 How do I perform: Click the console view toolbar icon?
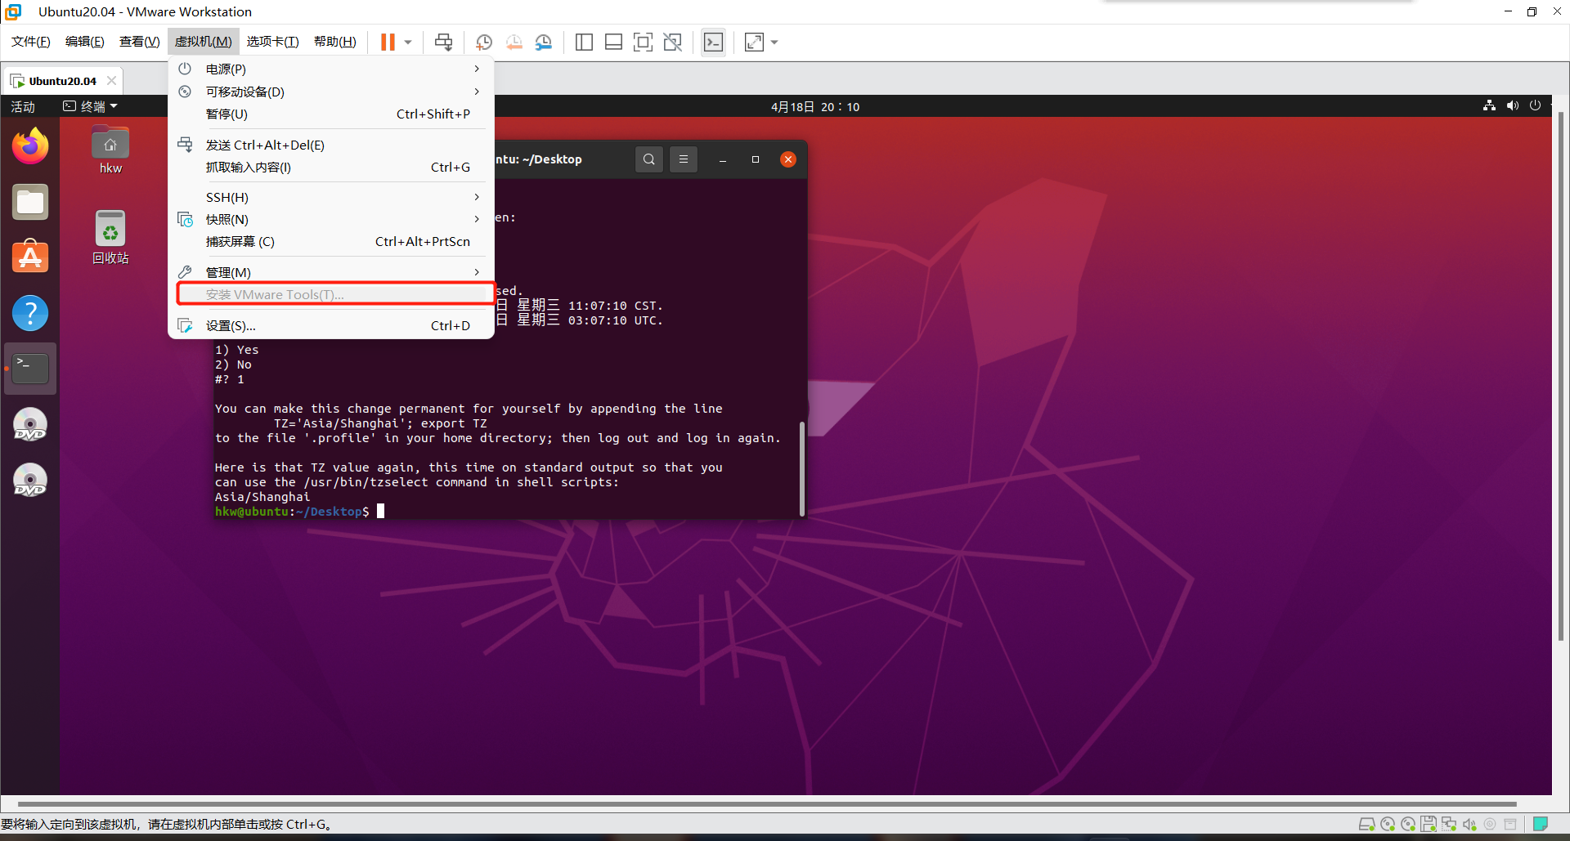(713, 42)
